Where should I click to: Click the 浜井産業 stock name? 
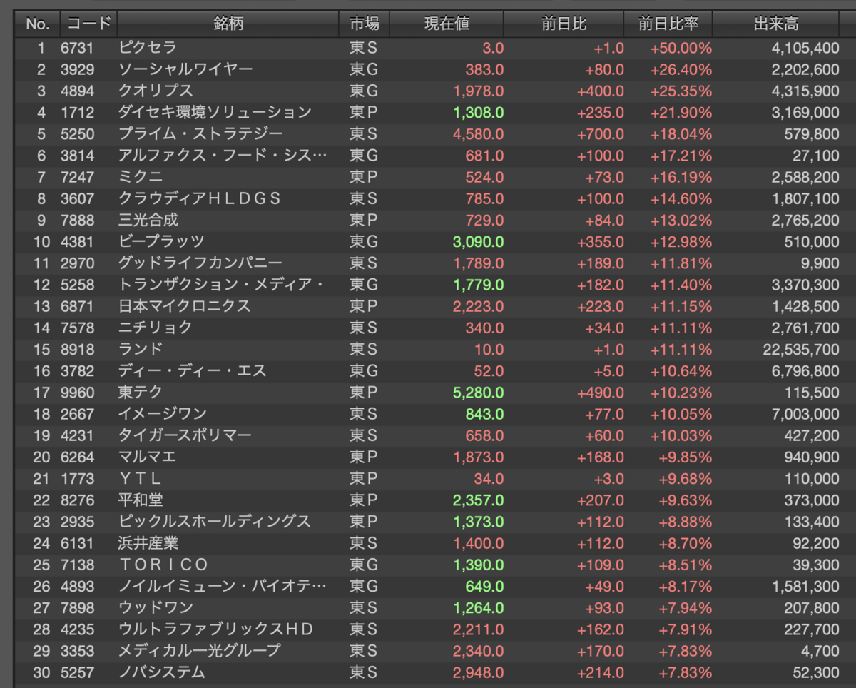(x=148, y=542)
